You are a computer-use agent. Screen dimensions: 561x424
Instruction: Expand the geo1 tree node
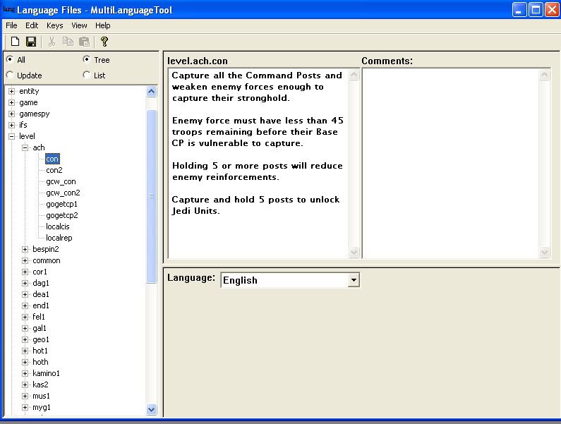(25, 339)
